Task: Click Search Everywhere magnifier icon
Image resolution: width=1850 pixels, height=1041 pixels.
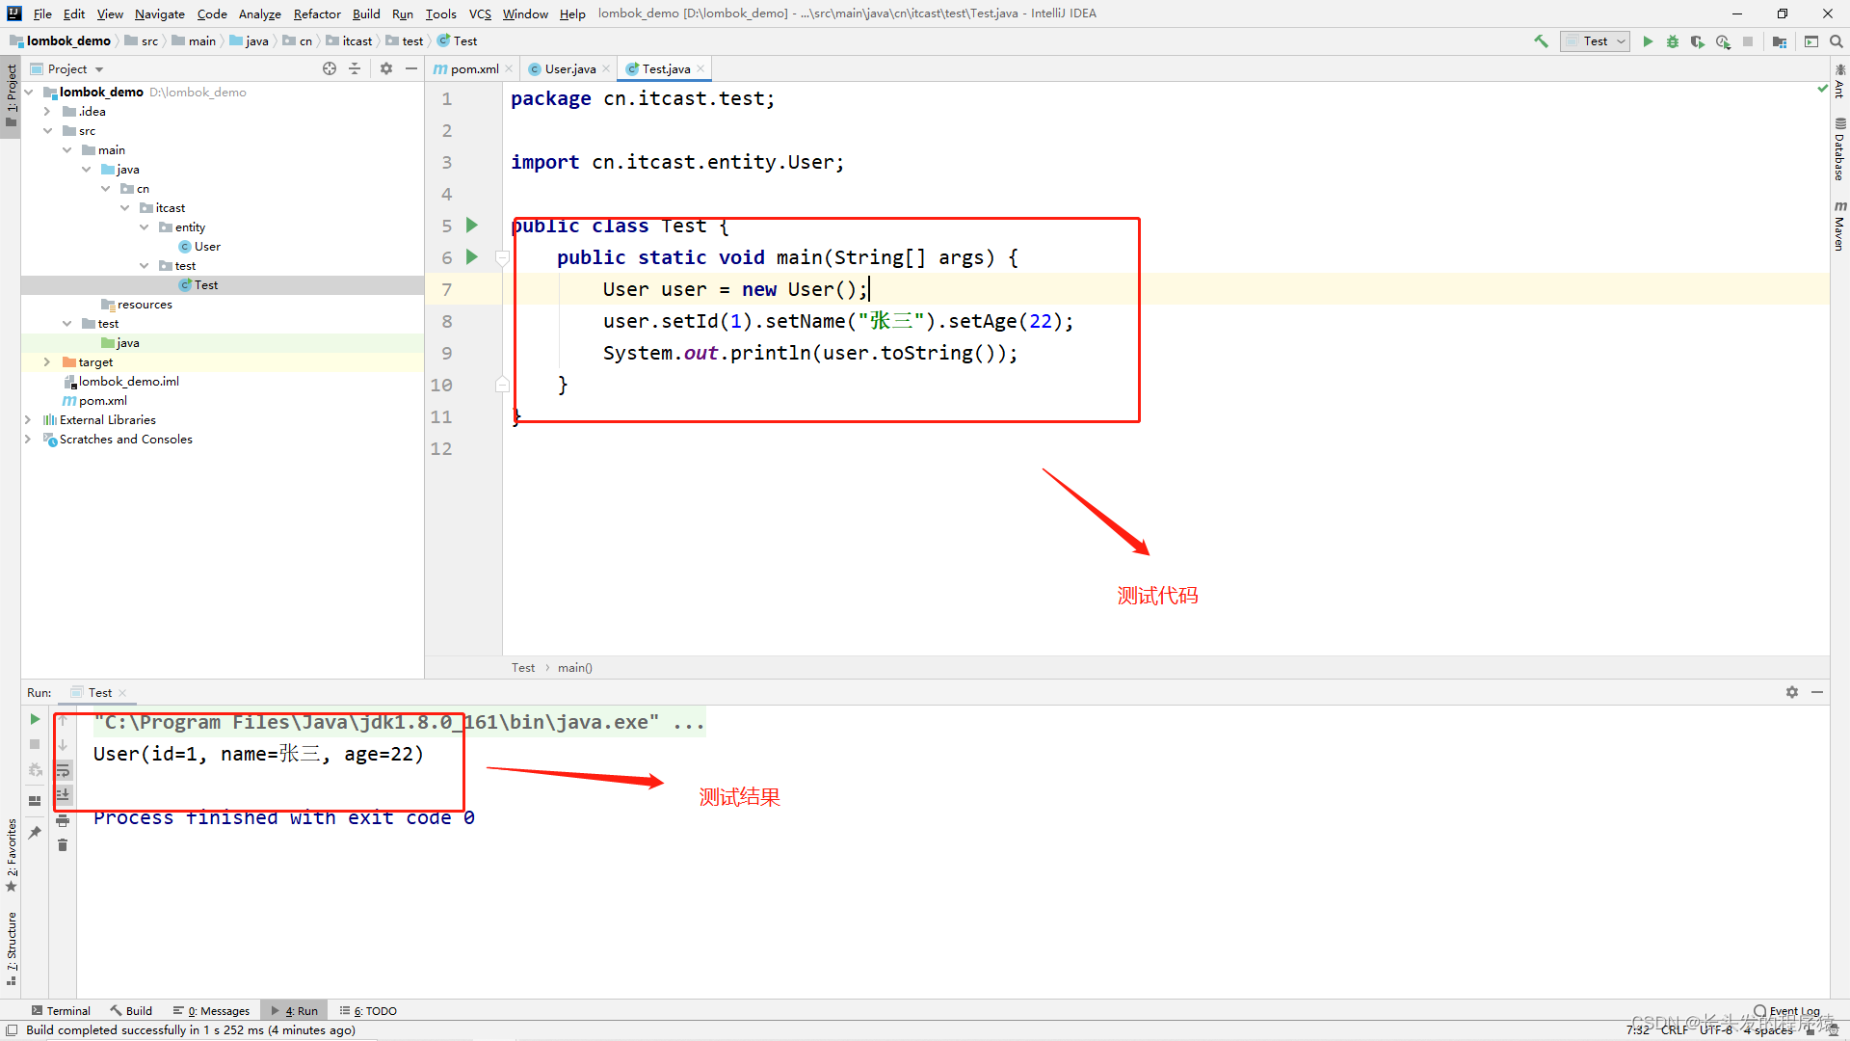Action: coord(1837,41)
